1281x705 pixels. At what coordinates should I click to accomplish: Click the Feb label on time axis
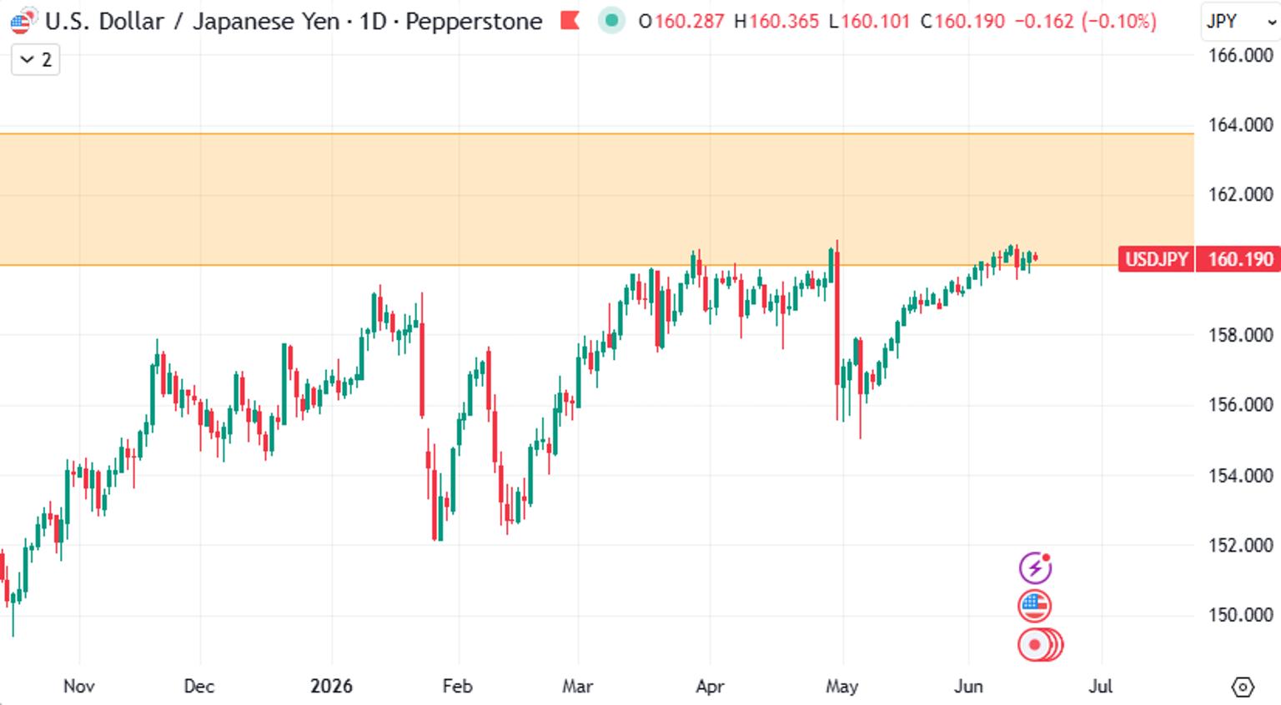pos(457,686)
